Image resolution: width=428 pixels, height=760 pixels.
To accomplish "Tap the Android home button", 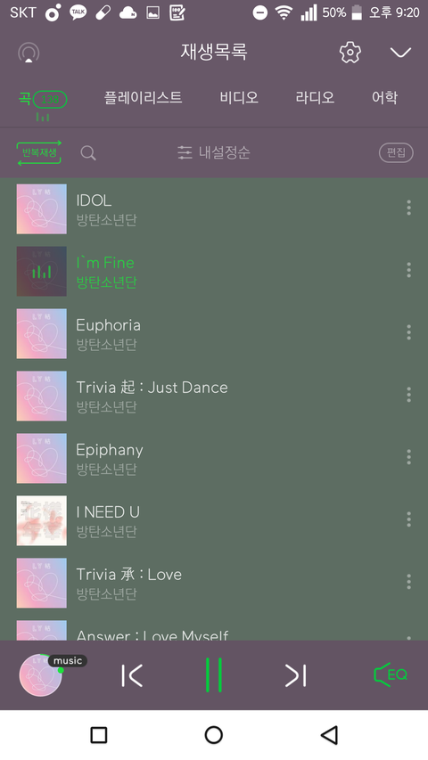I will pos(213,735).
